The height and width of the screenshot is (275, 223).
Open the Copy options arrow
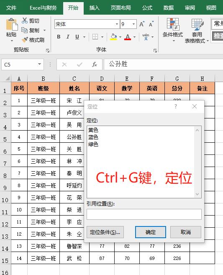coord(44,30)
